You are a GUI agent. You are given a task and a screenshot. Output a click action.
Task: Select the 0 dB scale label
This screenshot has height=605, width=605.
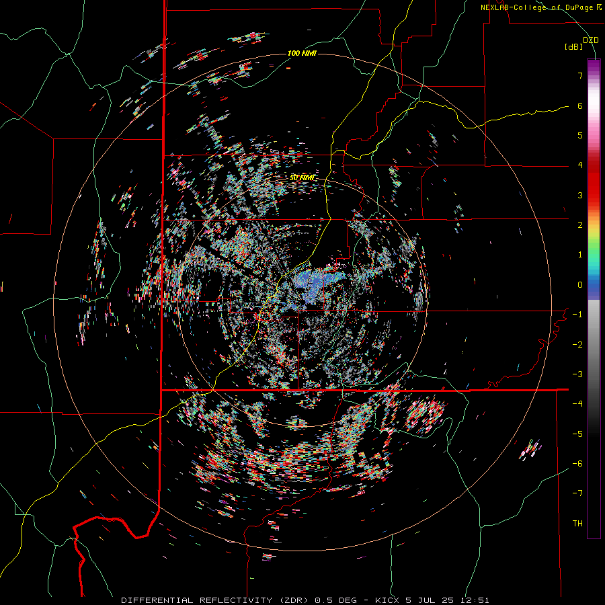pyautogui.click(x=580, y=285)
